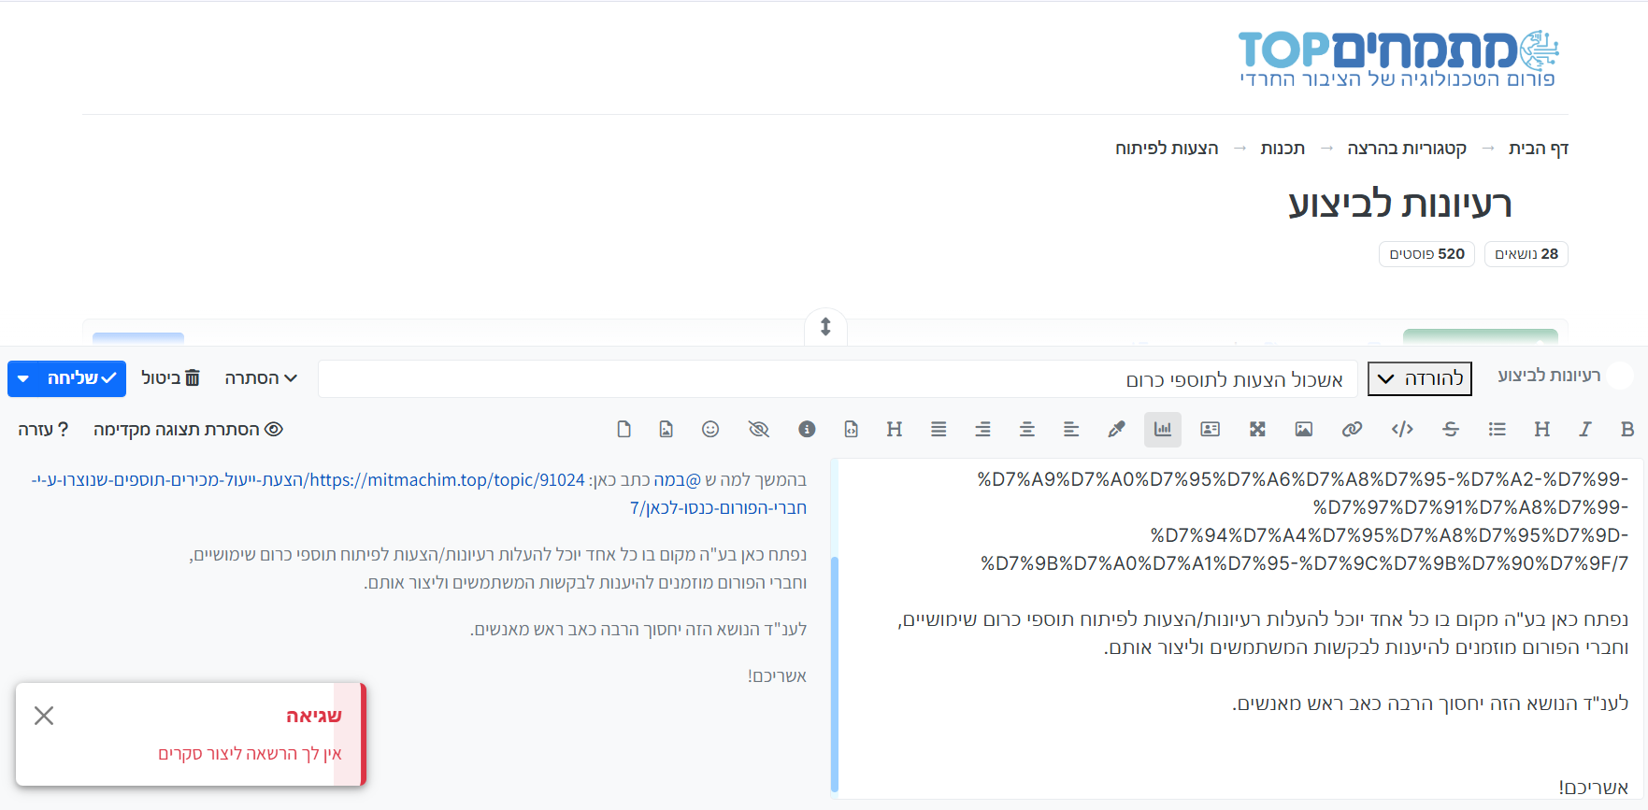Click the image upload picture icon
Screen dimensions: 1648x810
[x=1303, y=429]
